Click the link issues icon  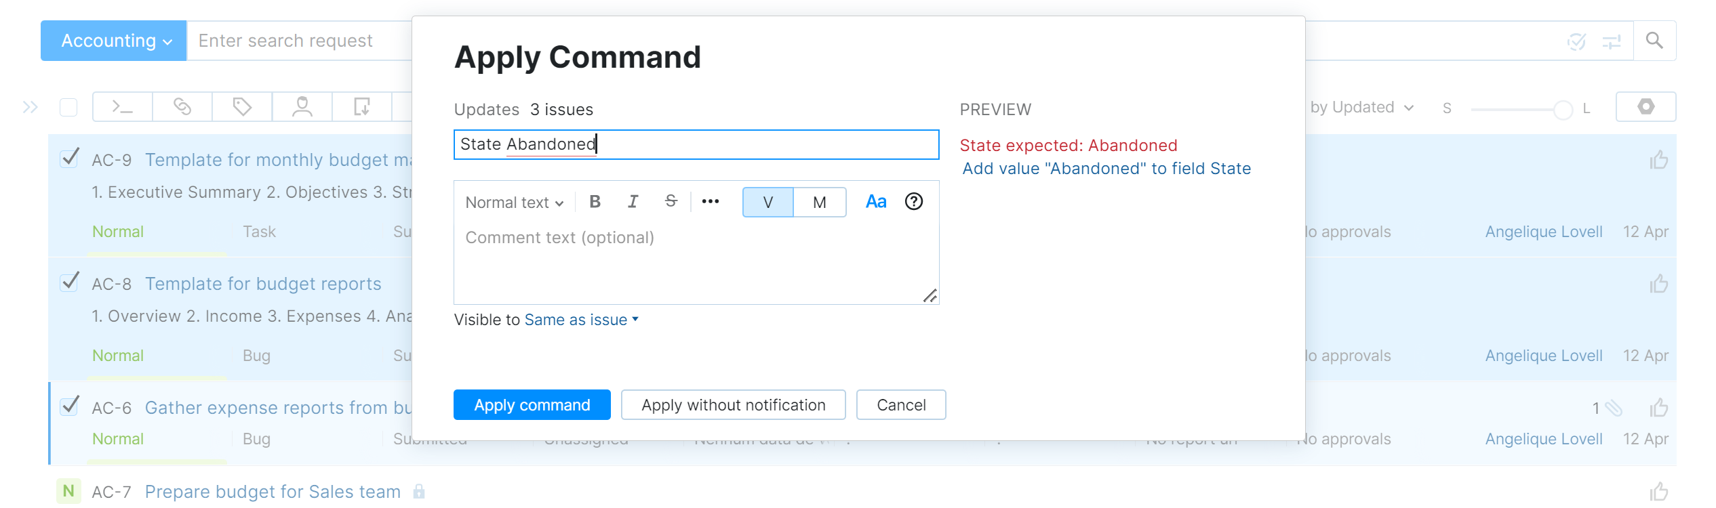182,106
